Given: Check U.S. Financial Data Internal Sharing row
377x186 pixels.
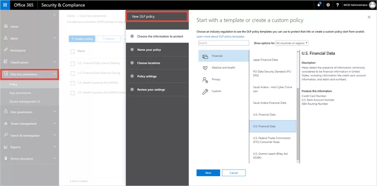Looking at the screenshot, I should coord(73,63).
